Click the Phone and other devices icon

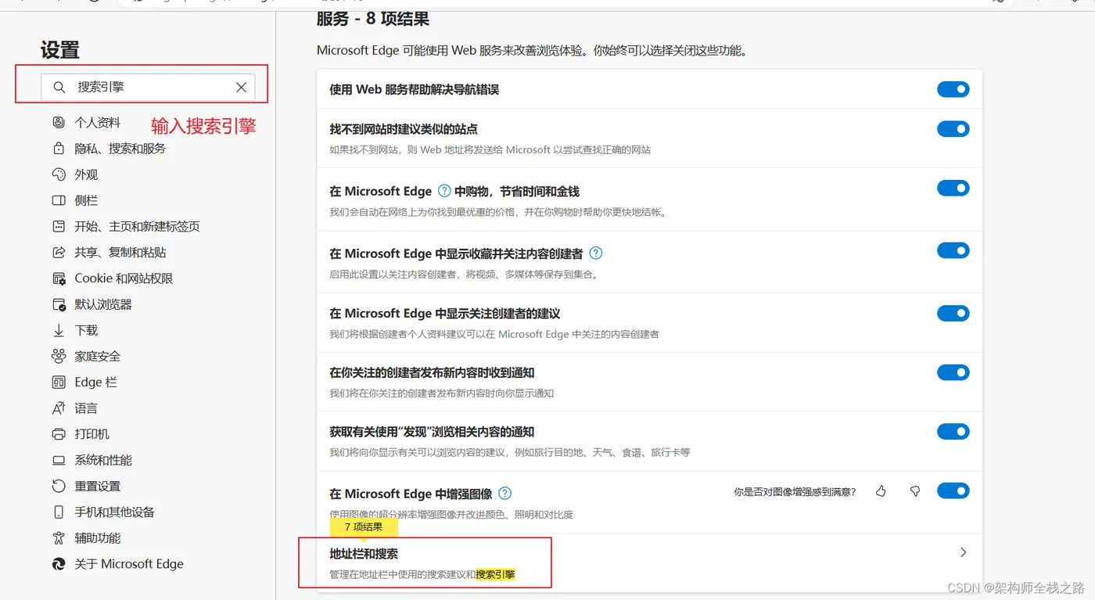[59, 512]
